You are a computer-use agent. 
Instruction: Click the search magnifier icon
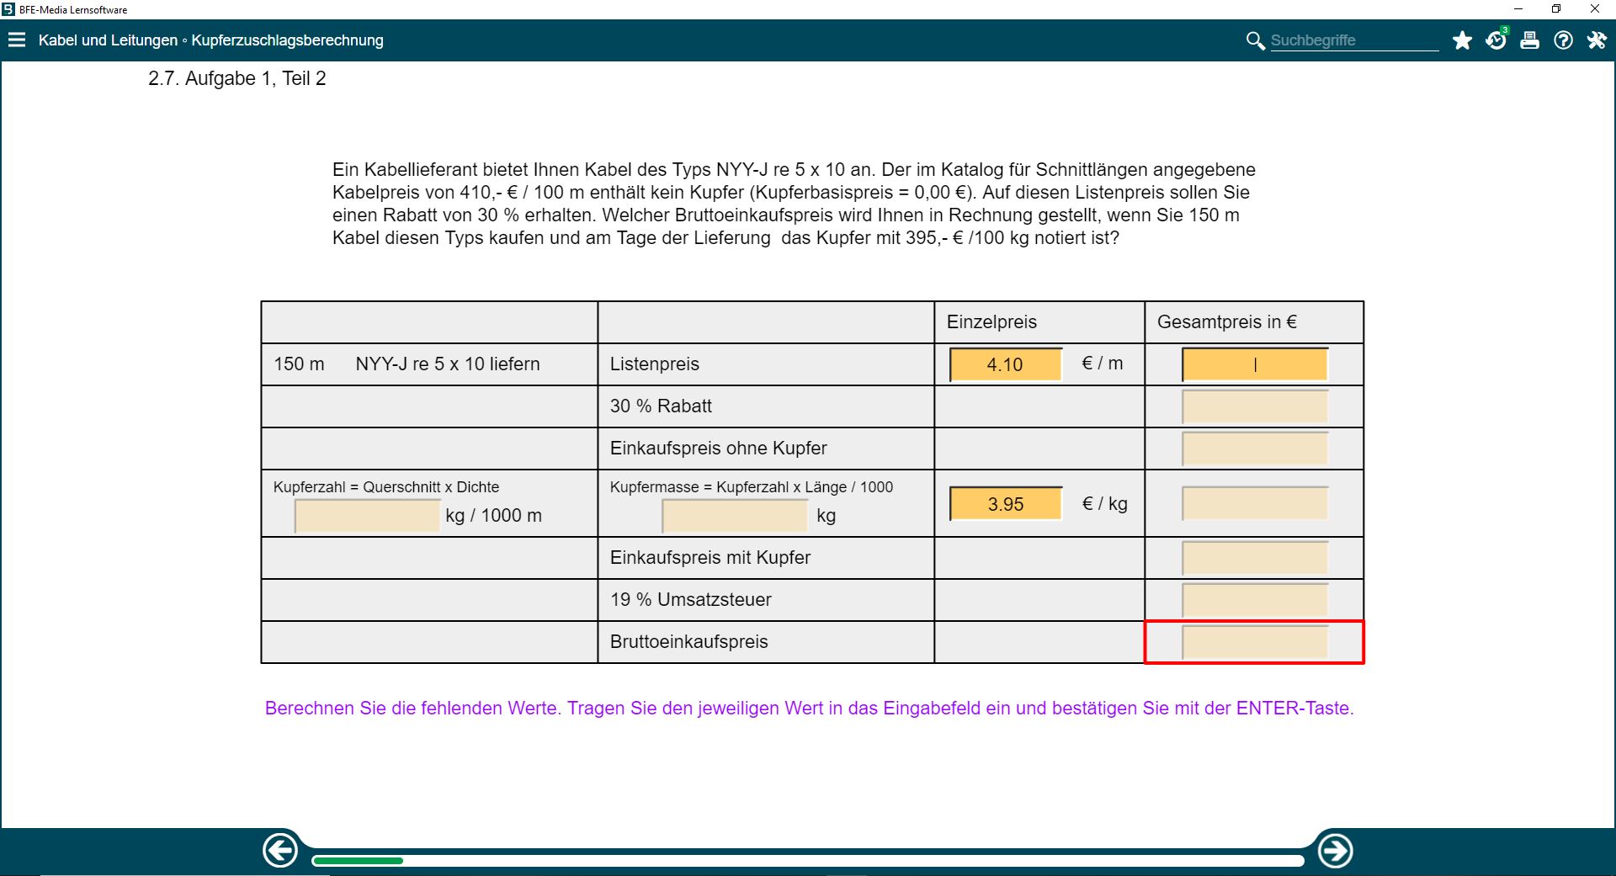coord(1255,40)
